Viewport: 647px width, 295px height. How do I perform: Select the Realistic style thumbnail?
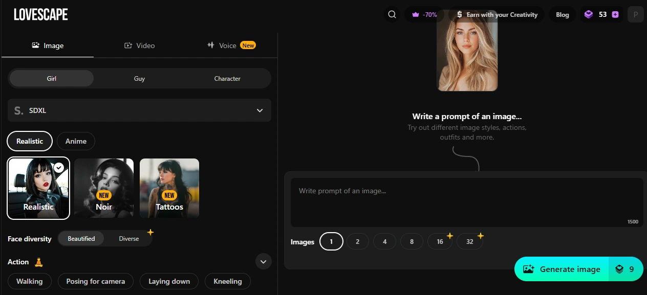(x=38, y=188)
